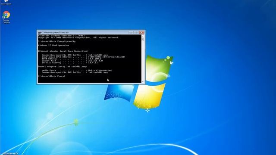This screenshot has width=276, height=155.
Task: Click the Copyright Microsoft Corporation line
Action: pyautogui.click(x=78, y=37)
